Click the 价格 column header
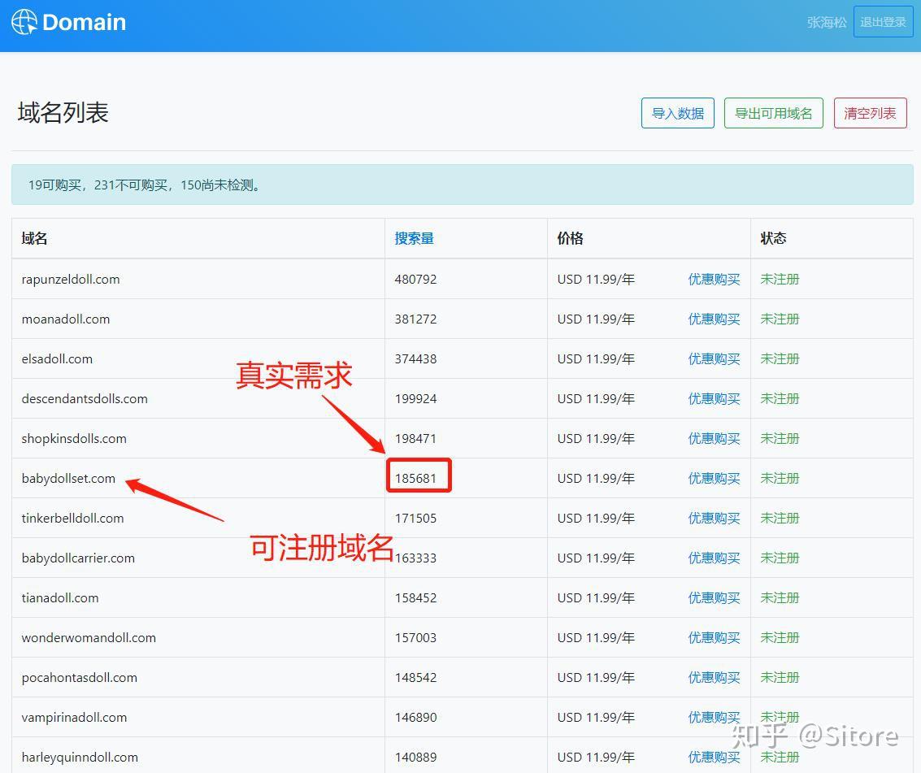Viewport: 921px width, 773px height. coord(571,238)
